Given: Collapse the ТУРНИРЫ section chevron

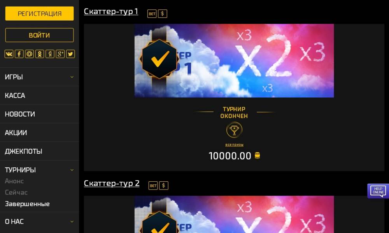Looking at the screenshot, I should point(72,170).
